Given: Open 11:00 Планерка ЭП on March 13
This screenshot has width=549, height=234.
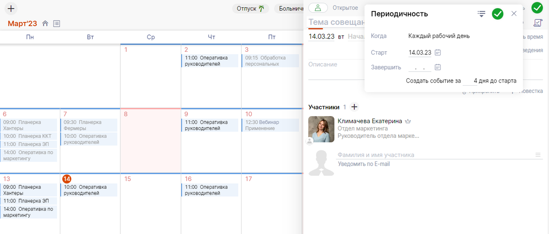Looking at the screenshot, I should pyautogui.click(x=29, y=201).
